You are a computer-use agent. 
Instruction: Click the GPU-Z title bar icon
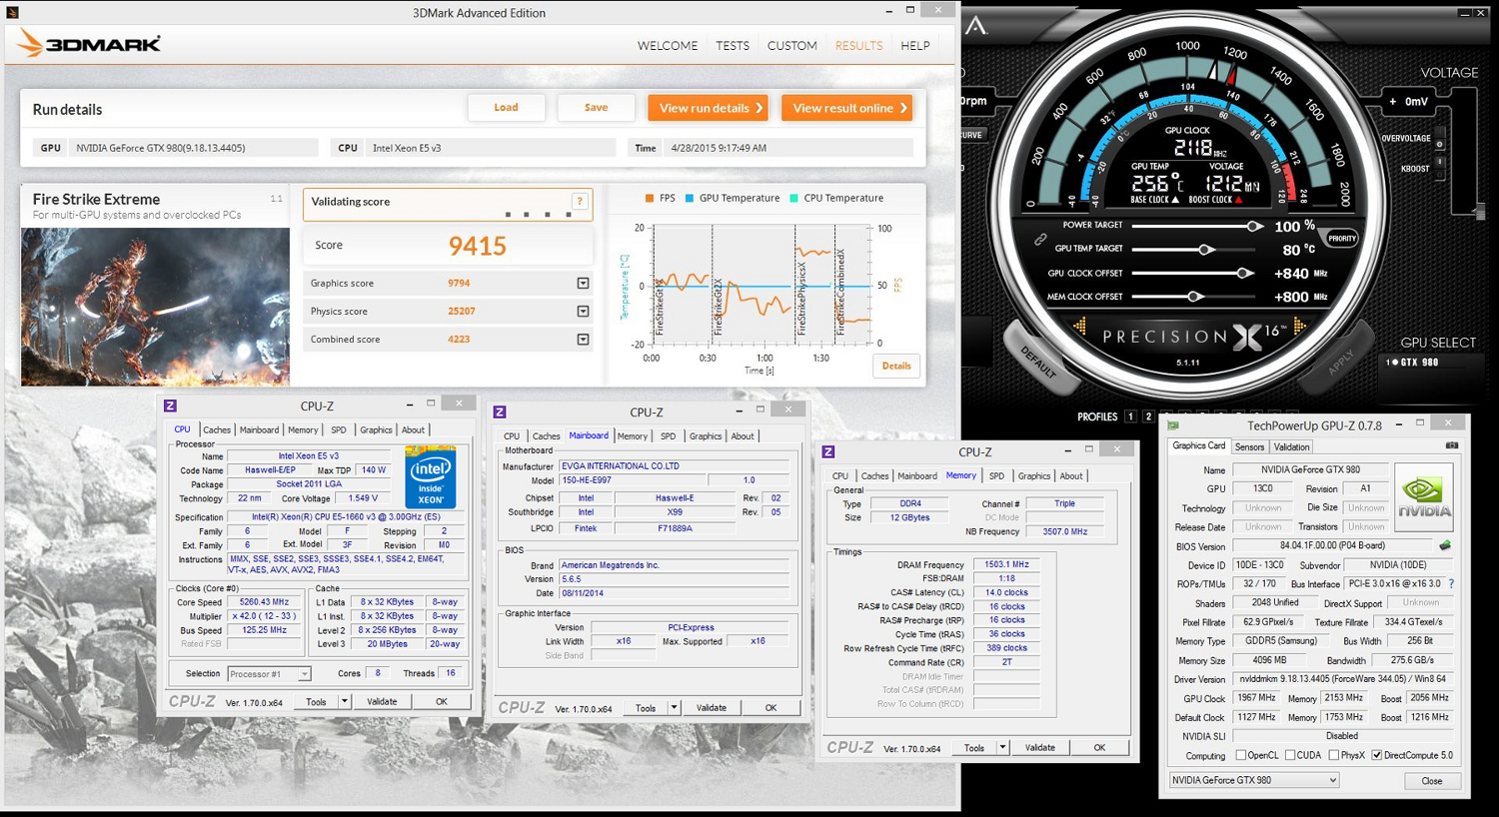pyautogui.click(x=1173, y=425)
